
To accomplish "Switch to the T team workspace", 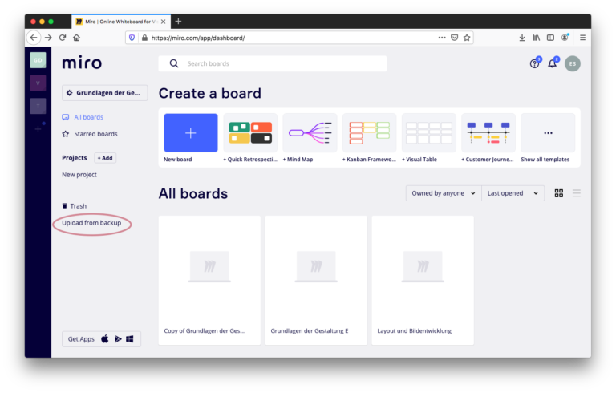I will tap(38, 106).
